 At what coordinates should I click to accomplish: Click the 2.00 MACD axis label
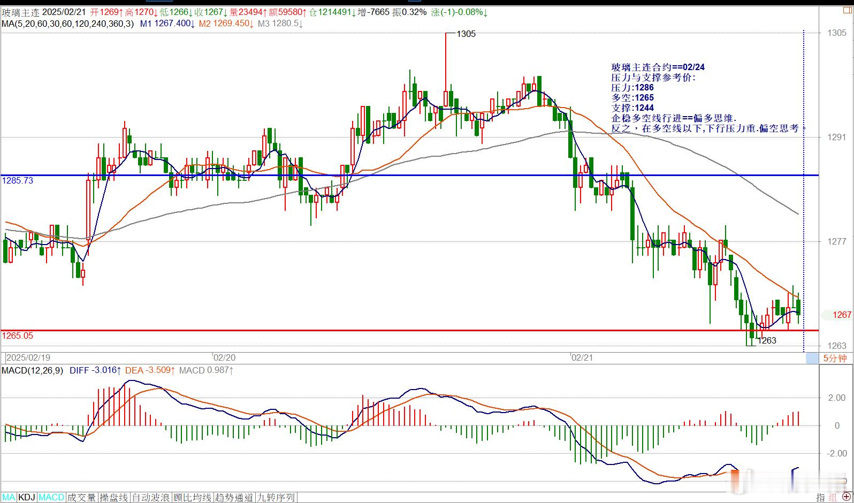pos(837,398)
